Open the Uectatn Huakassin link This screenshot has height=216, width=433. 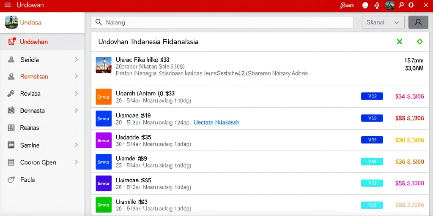coord(216,122)
